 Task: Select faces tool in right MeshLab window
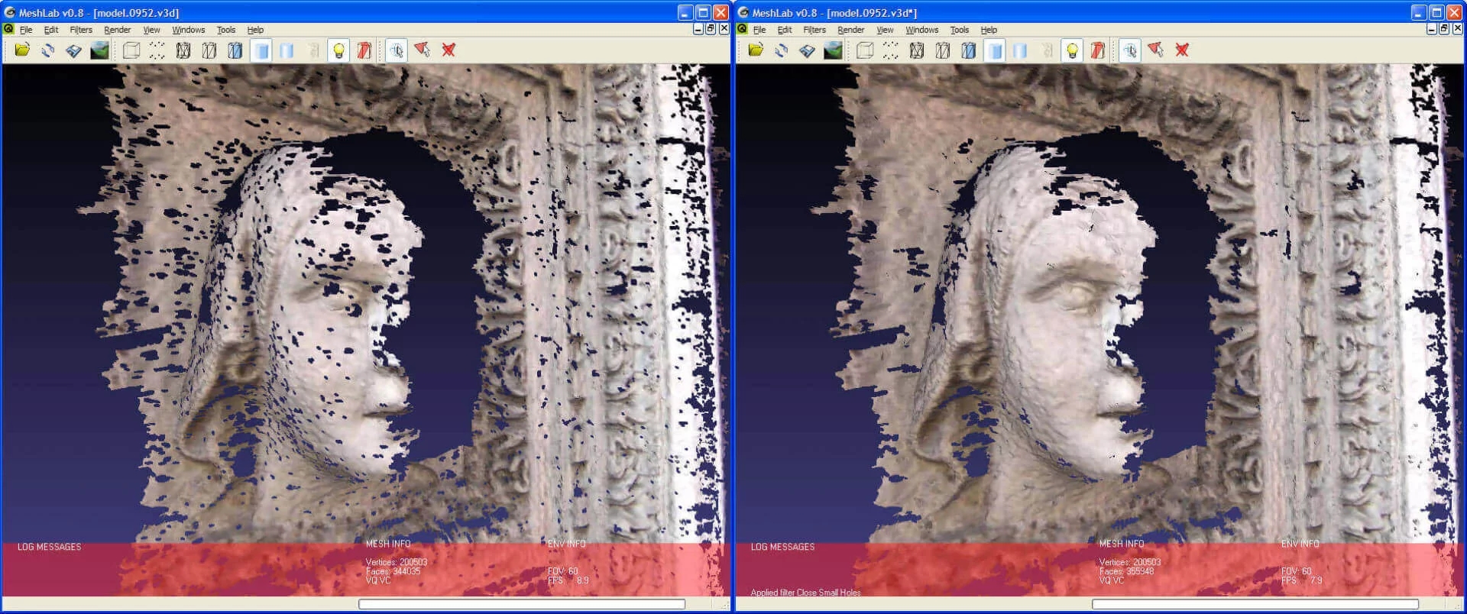coord(1156,50)
